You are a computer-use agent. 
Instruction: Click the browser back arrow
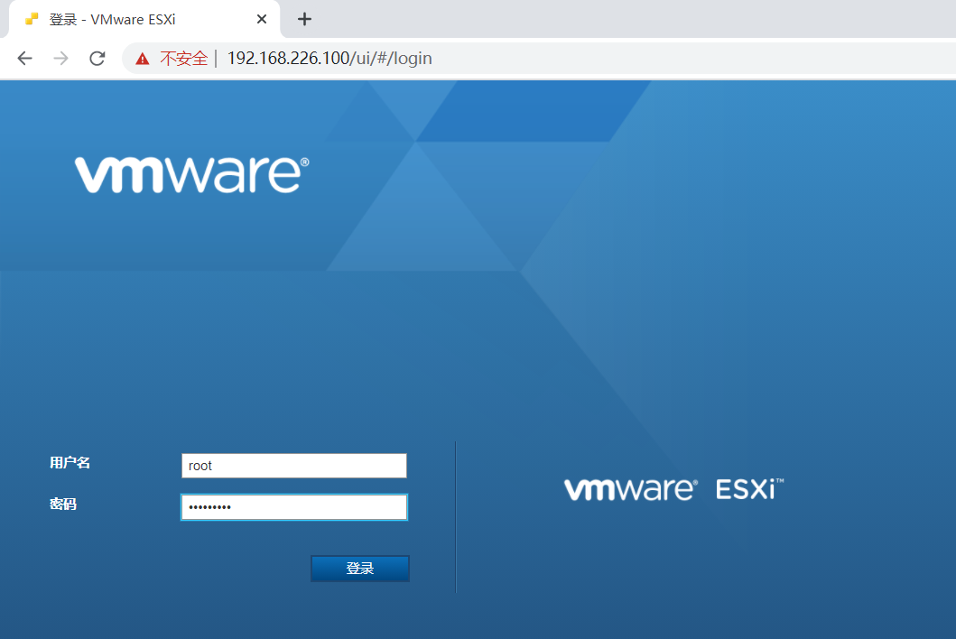click(24, 59)
